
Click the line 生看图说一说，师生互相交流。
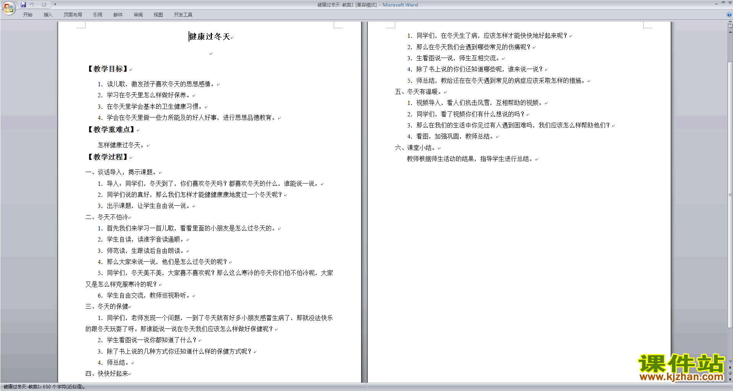tap(459, 58)
